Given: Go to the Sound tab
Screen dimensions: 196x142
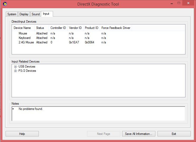Looking at the screenshot, I should coord(36,14).
